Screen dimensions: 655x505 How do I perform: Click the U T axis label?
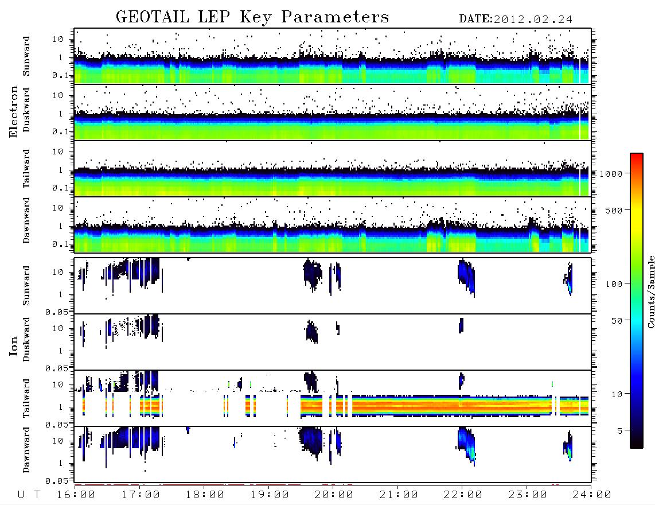coord(29,495)
